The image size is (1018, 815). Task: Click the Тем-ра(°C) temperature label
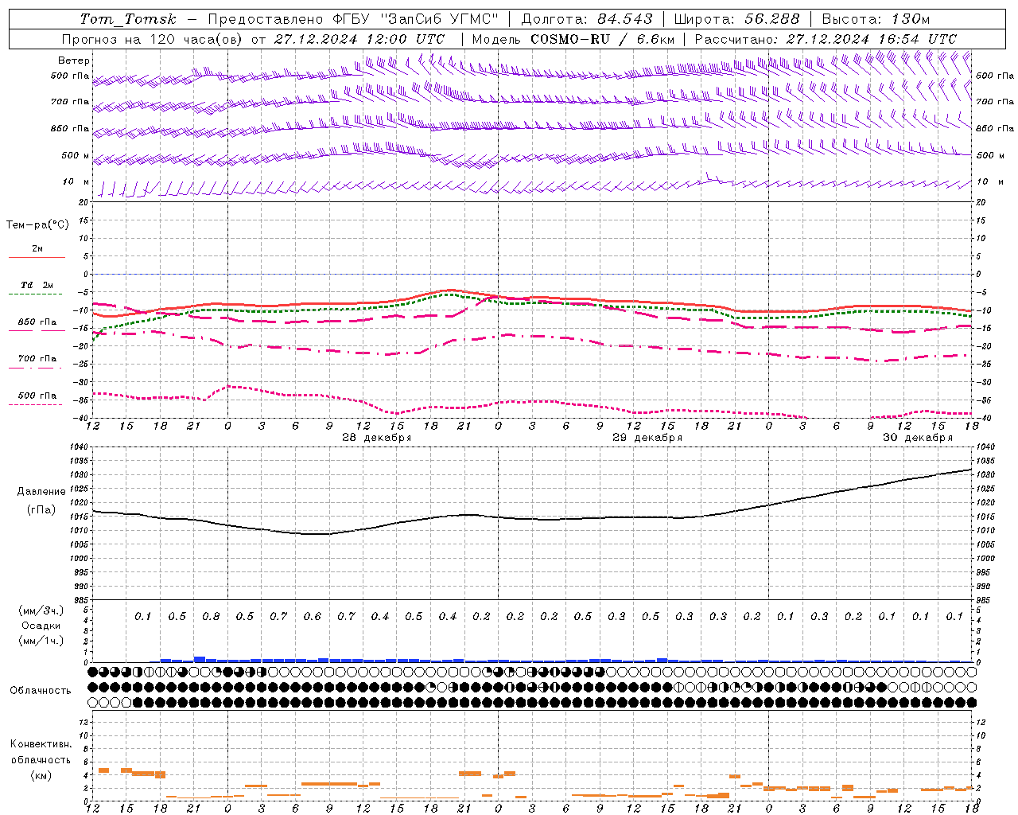click(37, 225)
